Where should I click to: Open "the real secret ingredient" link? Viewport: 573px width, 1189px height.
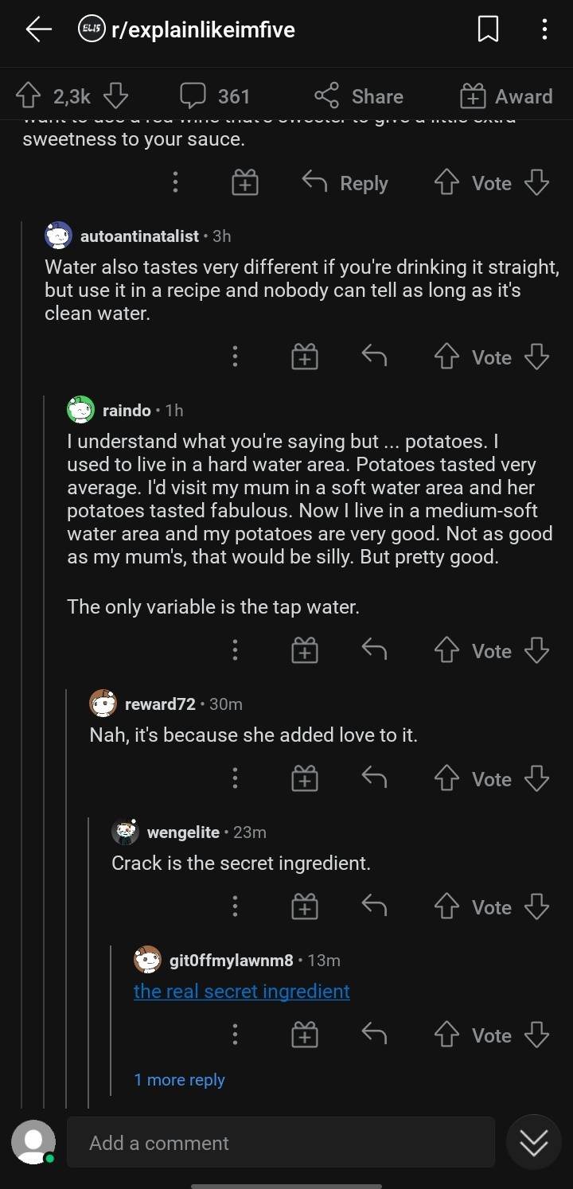(x=242, y=992)
